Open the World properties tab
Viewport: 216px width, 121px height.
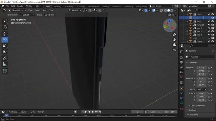181,77
